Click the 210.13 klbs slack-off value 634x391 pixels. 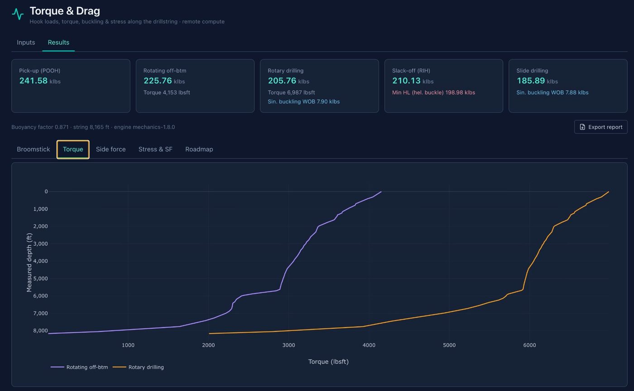413,81
